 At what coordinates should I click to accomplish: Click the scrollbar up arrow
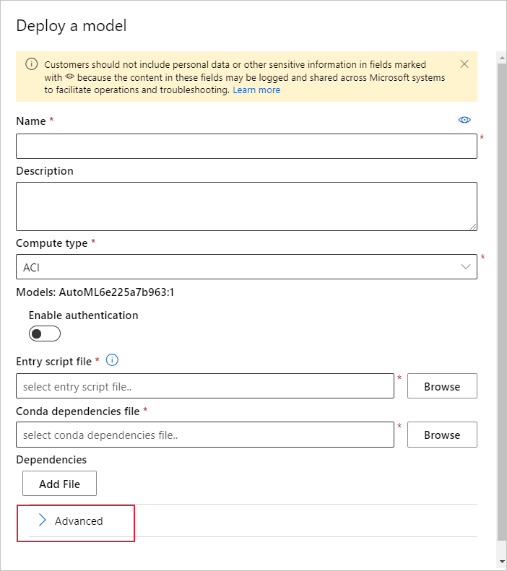[x=501, y=56]
